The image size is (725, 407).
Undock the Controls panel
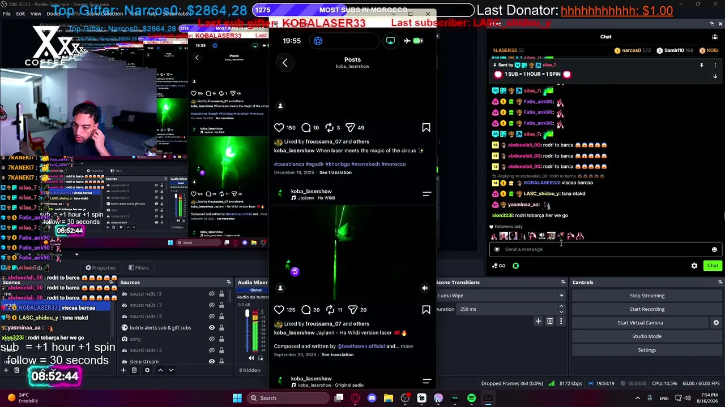tap(720, 282)
